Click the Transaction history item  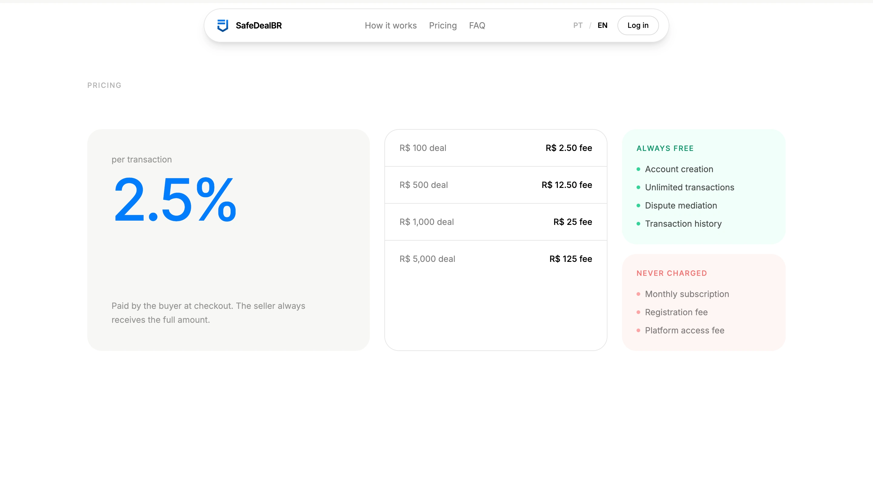coord(683,224)
